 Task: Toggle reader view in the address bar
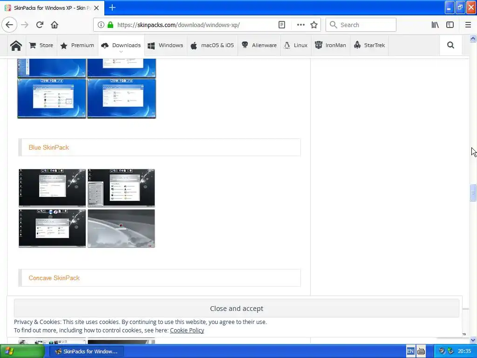pos(282,25)
